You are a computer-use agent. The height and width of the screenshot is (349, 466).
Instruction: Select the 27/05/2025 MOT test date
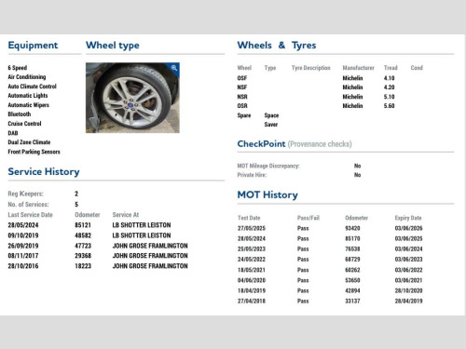pos(252,228)
